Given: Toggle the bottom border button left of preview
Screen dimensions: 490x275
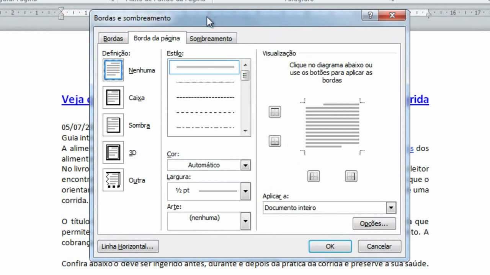Looking at the screenshot, I should point(274,141).
